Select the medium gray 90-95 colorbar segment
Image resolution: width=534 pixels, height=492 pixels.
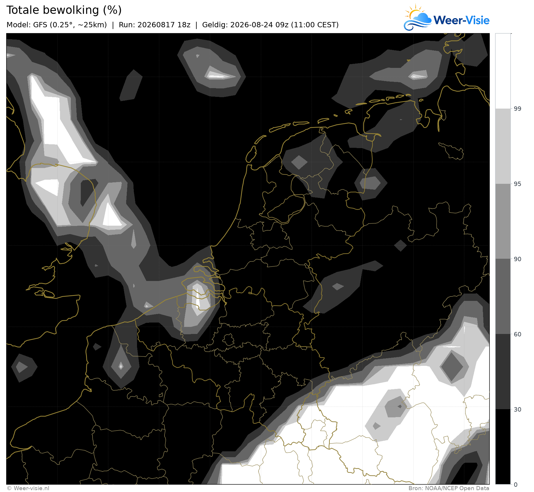503,221
